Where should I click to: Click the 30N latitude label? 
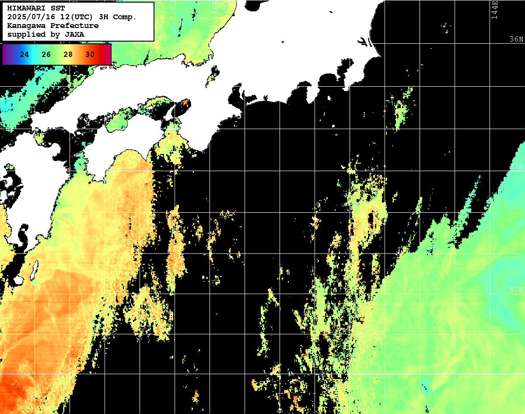tap(516, 290)
